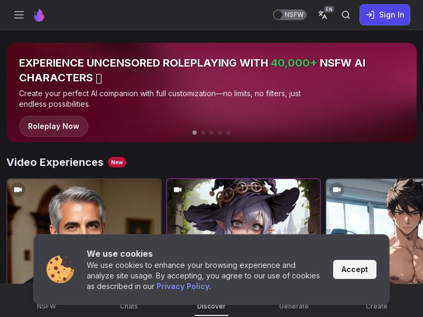This screenshot has height=317, width=423.
Task: Open the hamburger navigation menu
Action: click(19, 15)
